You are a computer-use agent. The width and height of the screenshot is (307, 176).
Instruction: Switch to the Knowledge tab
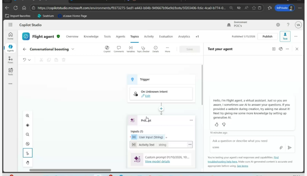pos(91,36)
